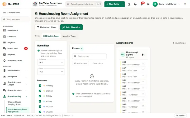Click the Find a screen field
This screenshot has height=118, width=190.
click(x=15, y=19)
